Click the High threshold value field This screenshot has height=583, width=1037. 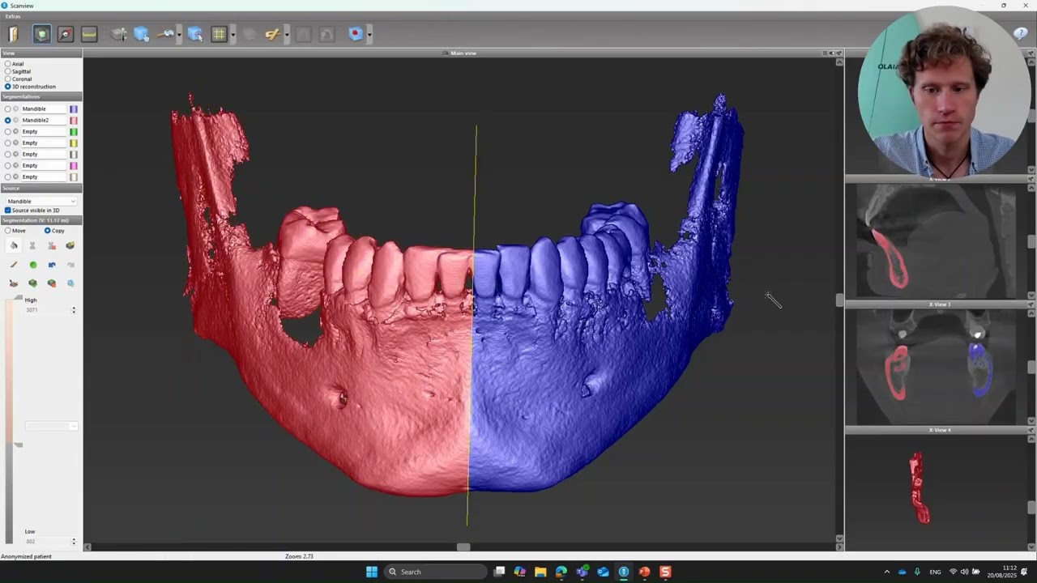tap(47, 310)
